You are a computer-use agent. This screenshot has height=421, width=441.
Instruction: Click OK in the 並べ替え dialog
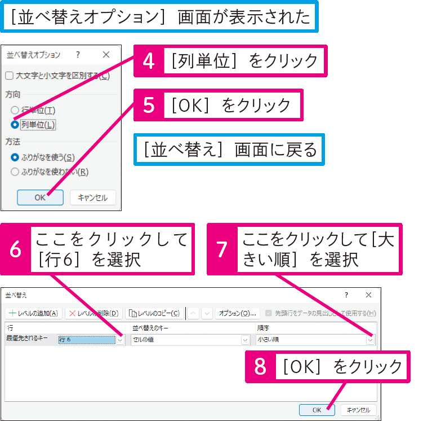coord(317,410)
